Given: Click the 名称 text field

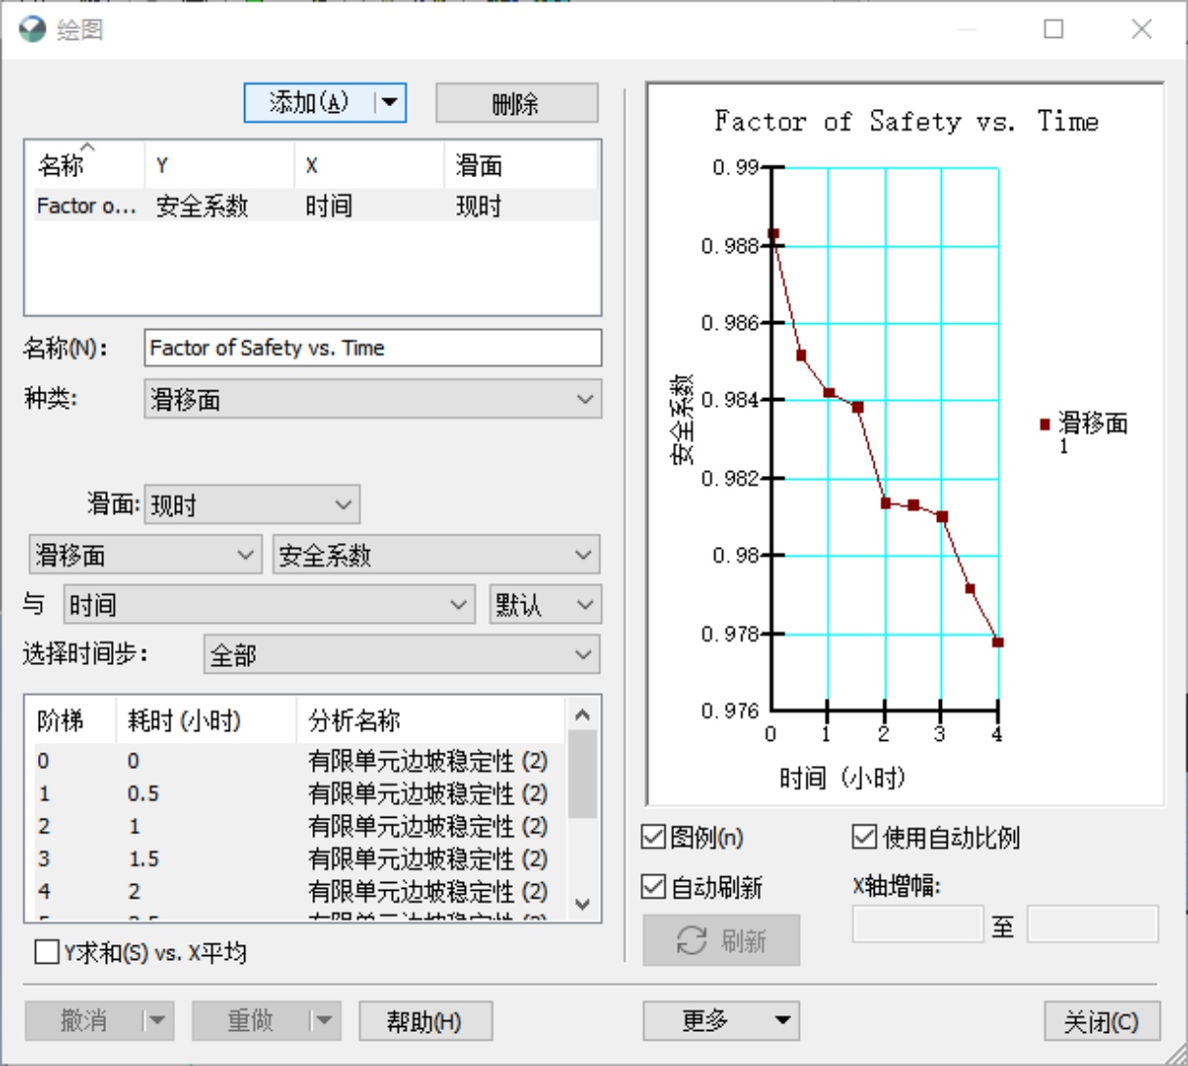Looking at the screenshot, I should [x=372, y=349].
